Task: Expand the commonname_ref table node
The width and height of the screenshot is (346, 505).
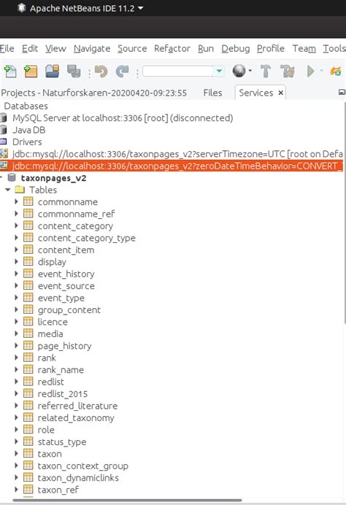Action: [16, 214]
